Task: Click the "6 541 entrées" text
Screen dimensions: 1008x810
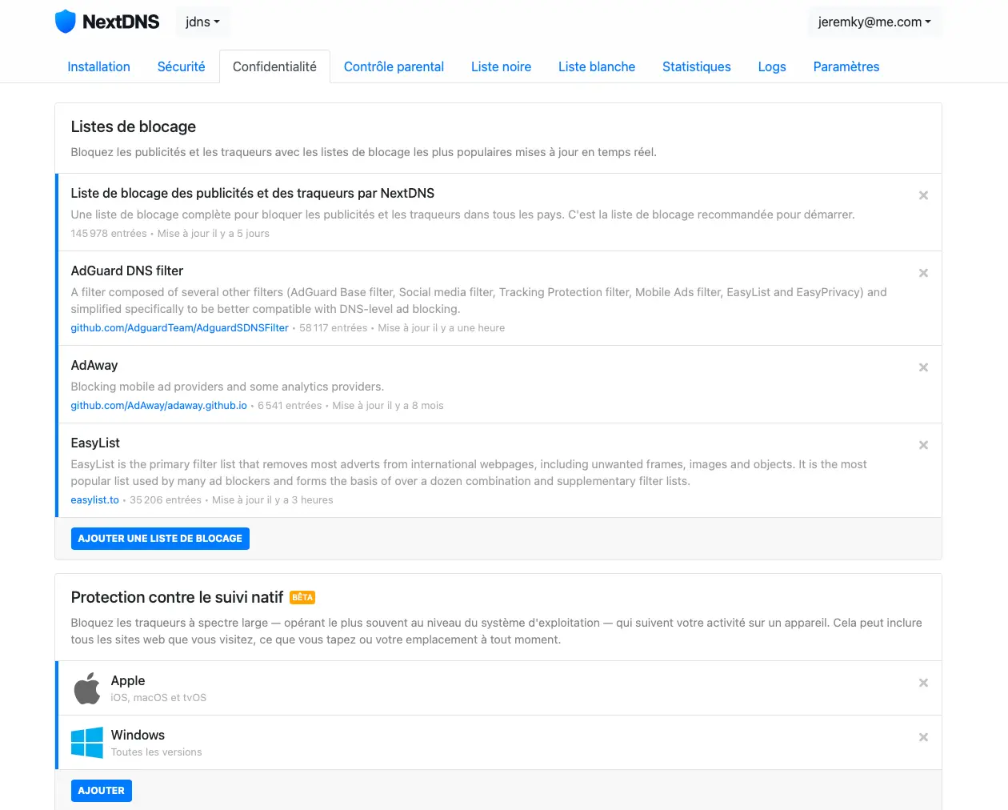Action: coord(290,406)
